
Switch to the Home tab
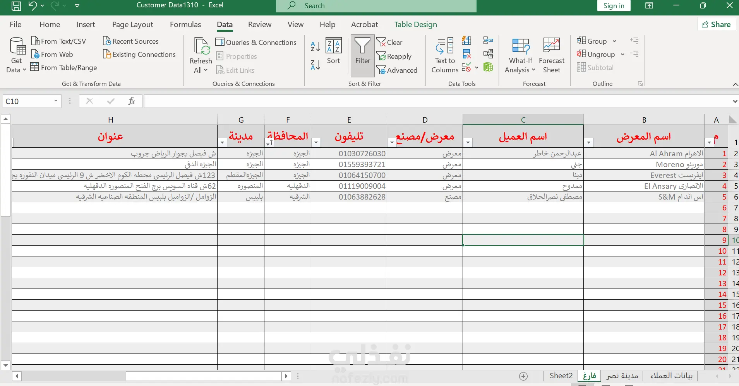50,24
